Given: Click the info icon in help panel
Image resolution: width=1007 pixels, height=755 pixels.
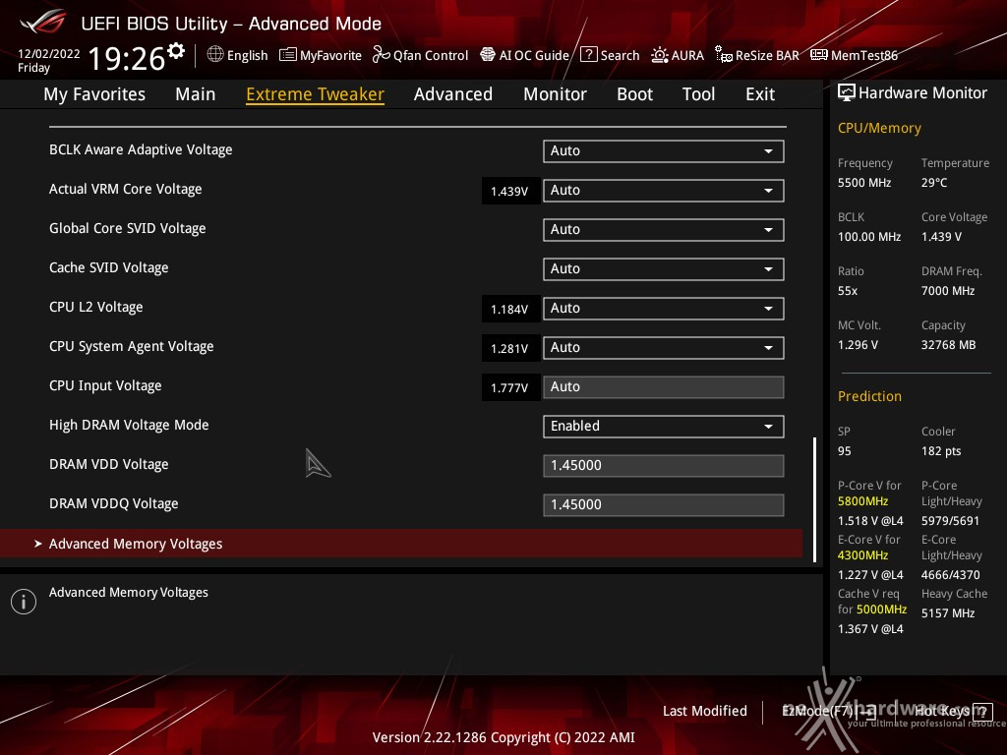Looking at the screenshot, I should coord(24,602).
